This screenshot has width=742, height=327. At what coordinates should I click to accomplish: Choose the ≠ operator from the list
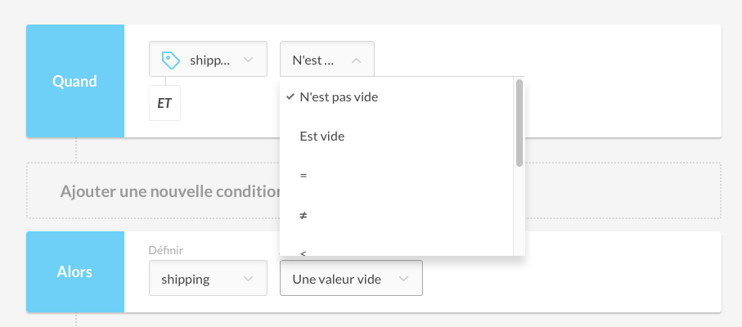point(397,215)
